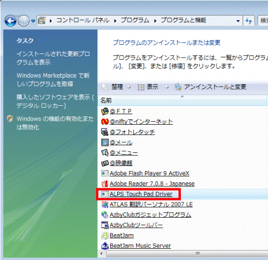Screen dimensions: 268x260
Task: Click the @niftyでインターネット icon
Action: click(105, 122)
